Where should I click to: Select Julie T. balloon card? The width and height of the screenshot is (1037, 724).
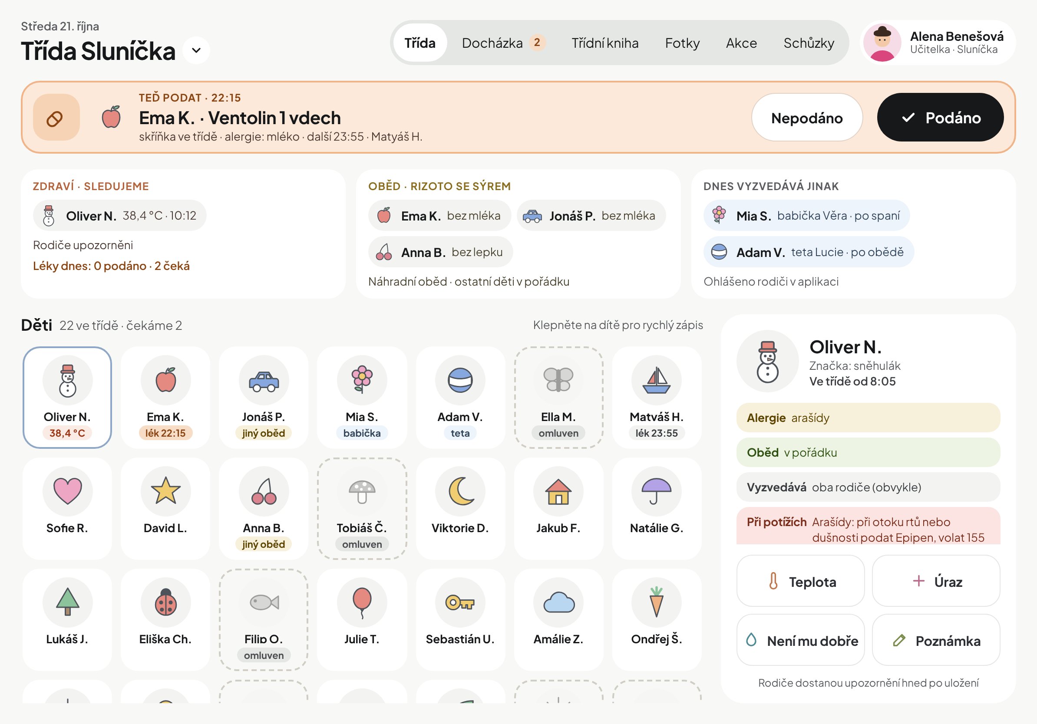(x=362, y=619)
